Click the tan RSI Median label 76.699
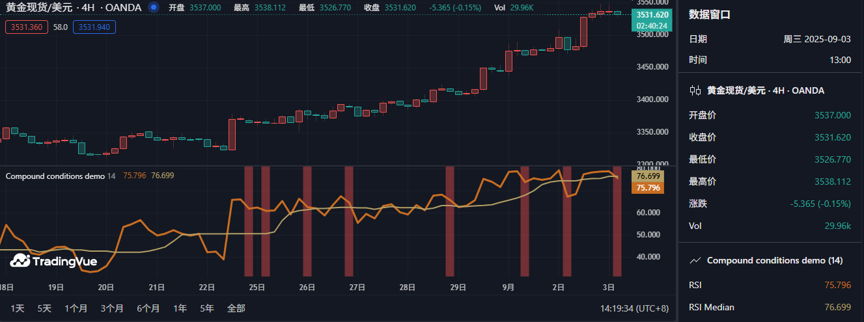Image resolution: width=864 pixels, height=322 pixels. pos(648,176)
